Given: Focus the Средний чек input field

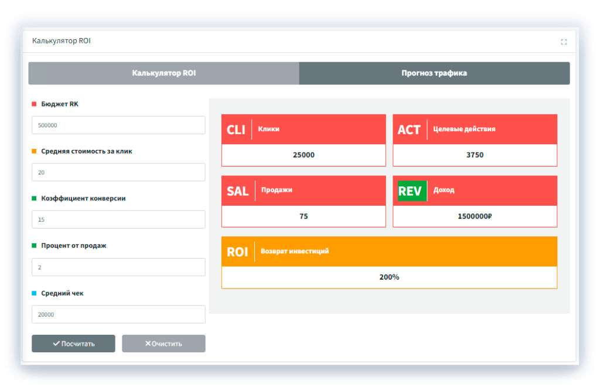Looking at the screenshot, I should 118,314.
